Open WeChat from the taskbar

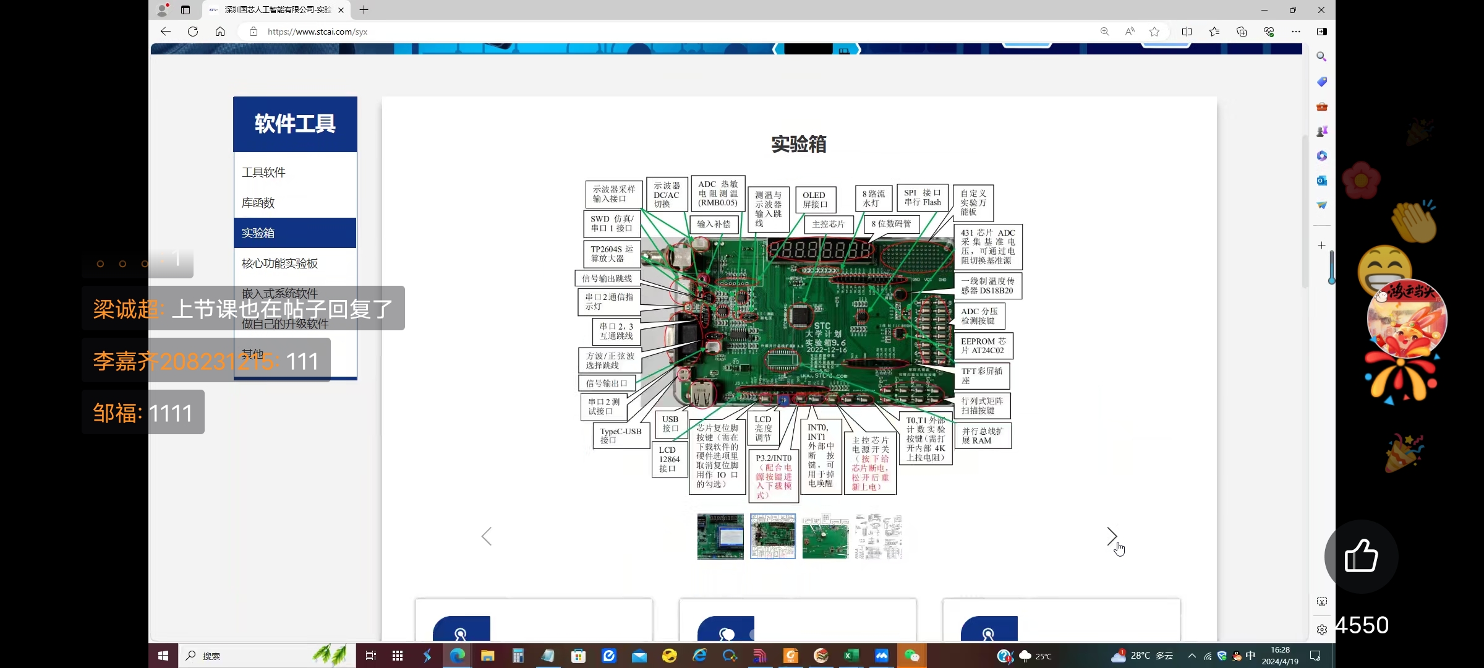click(912, 656)
